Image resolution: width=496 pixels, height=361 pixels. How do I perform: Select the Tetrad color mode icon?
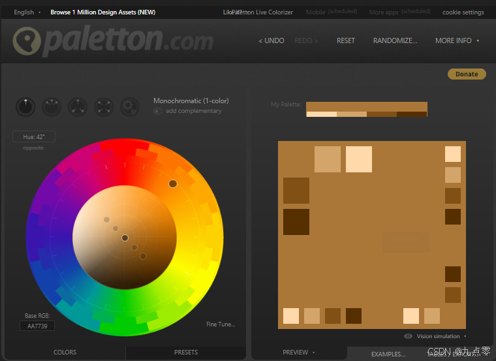(x=104, y=107)
